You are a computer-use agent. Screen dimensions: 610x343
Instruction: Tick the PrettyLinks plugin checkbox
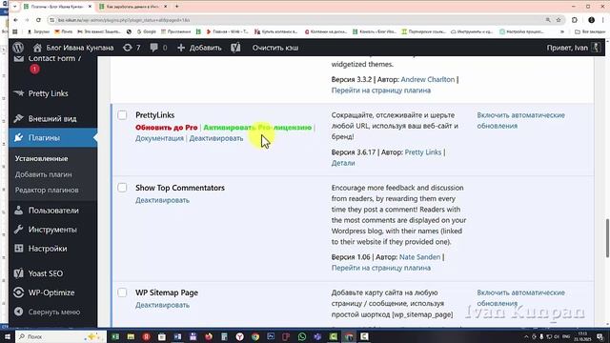(x=122, y=115)
